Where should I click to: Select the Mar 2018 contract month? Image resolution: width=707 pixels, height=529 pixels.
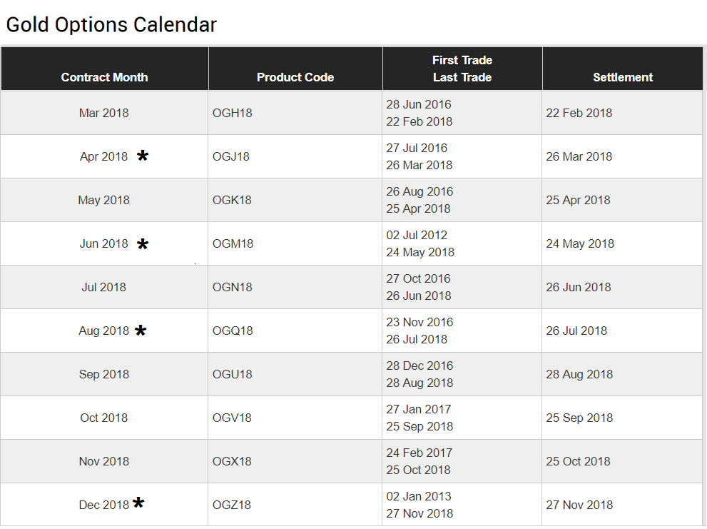104,113
